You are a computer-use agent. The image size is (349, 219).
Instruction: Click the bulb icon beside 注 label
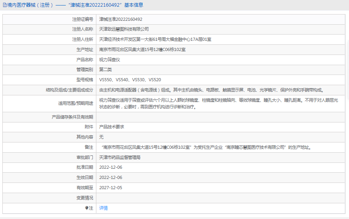(x=87, y=208)
